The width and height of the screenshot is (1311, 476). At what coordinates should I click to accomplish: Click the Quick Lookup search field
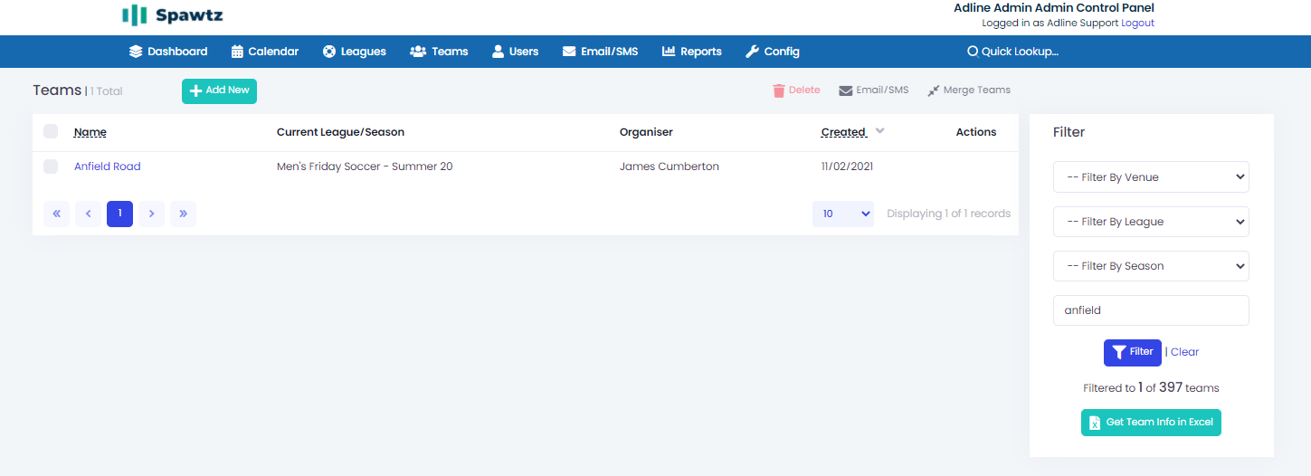(1013, 52)
